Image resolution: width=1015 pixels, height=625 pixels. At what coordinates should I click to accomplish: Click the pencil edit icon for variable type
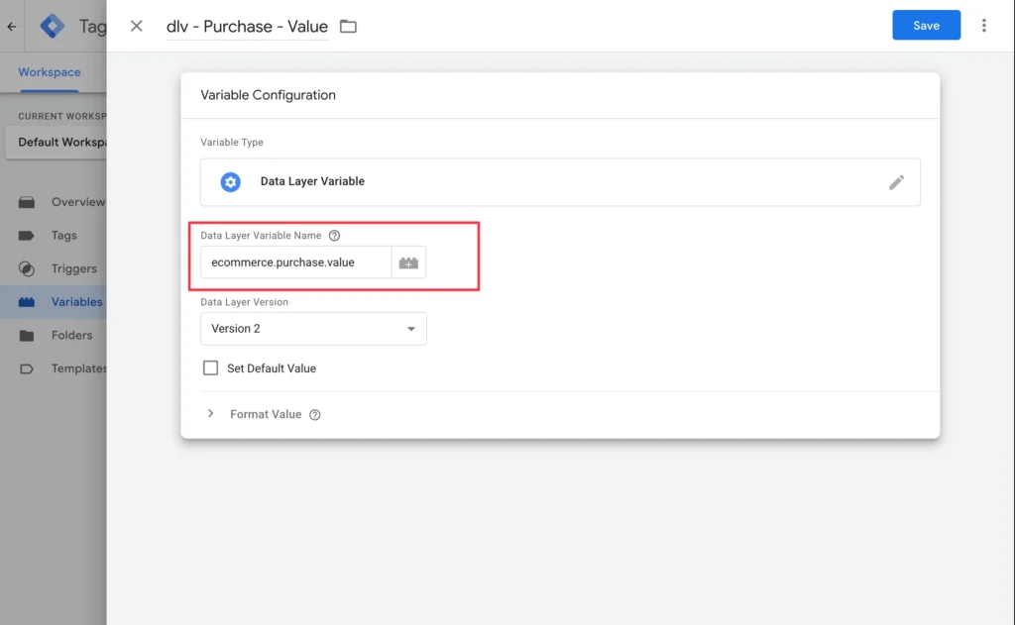point(896,182)
